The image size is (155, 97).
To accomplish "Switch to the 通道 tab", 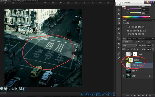I will (x=129, y=39).
